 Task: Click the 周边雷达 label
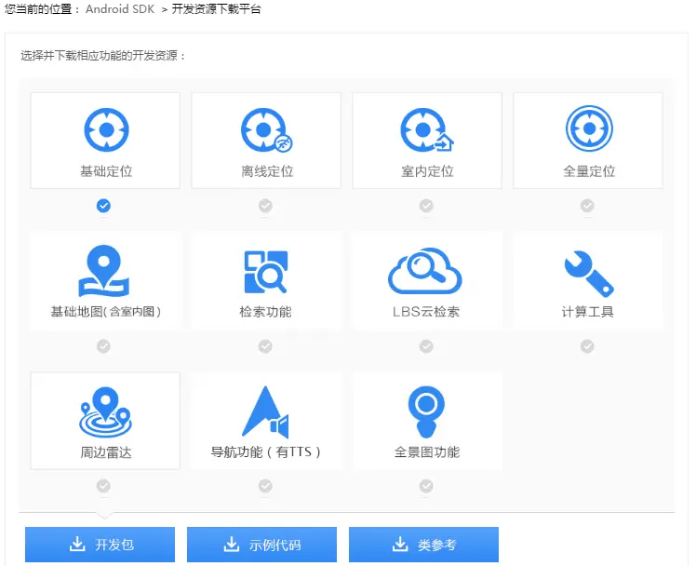click(106, 452)
